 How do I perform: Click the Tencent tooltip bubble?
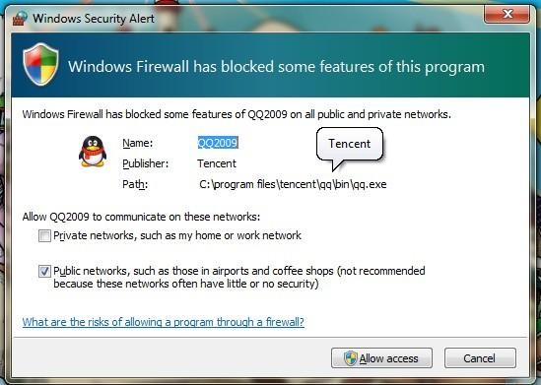(x=350, y=144)
